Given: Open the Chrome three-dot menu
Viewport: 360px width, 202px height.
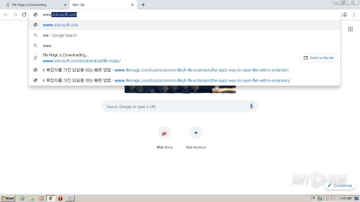Looking at the screenshot, I should pyautogui.click(x=354, y=15).
